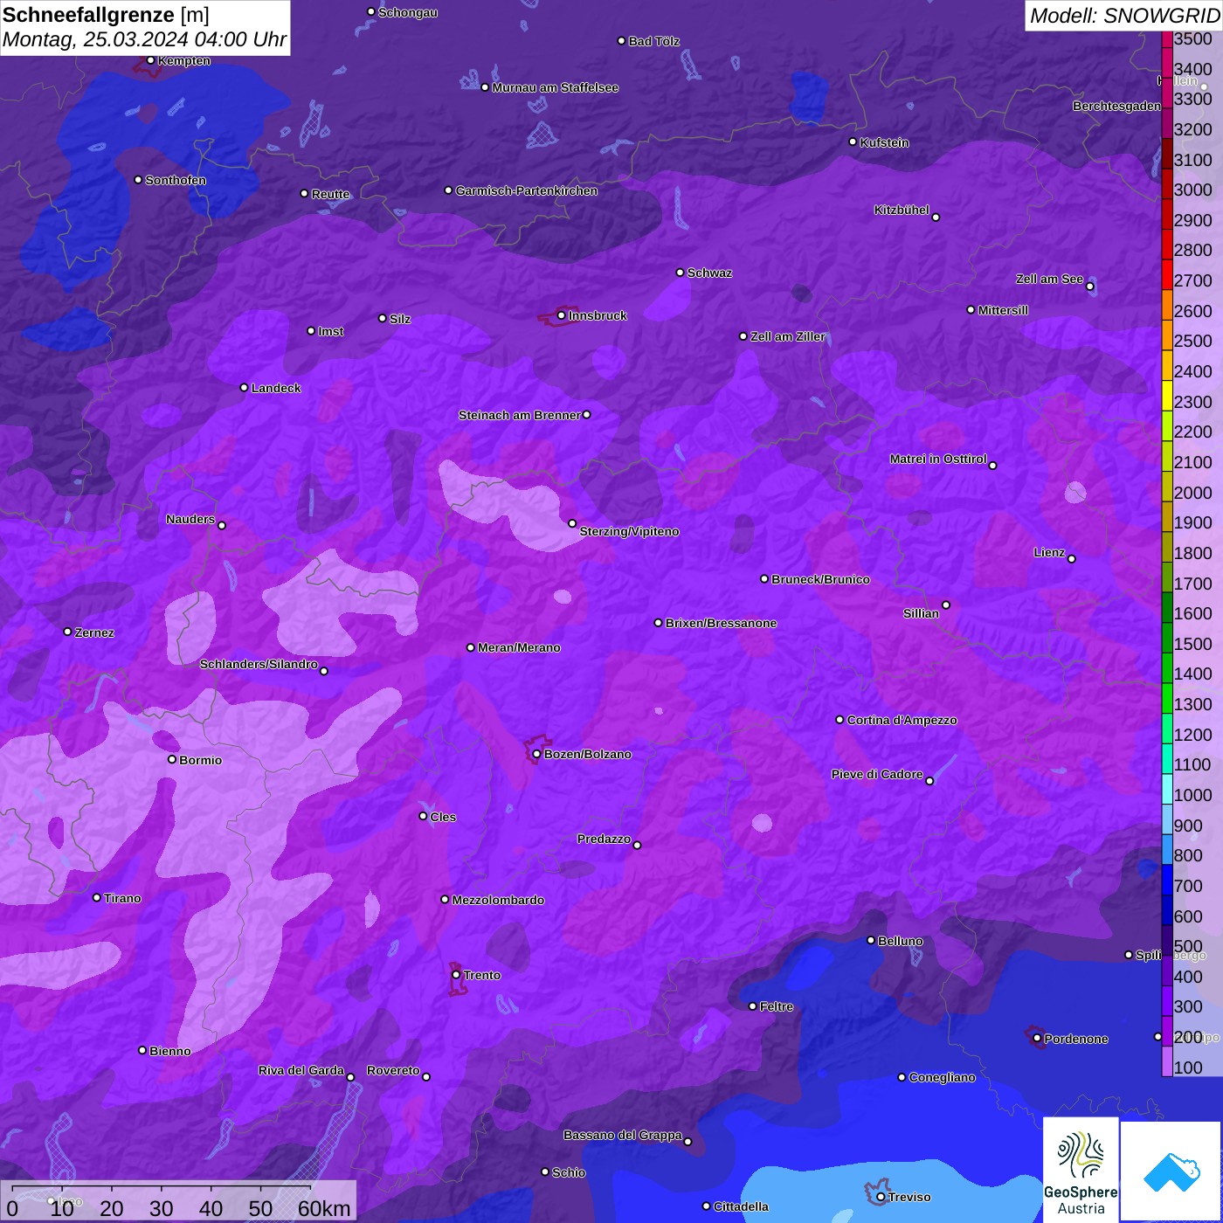Click the 'Mittersill' map label
Image resolution: width=1223 pixels, height=1223 pixels.
pos(1003,311)
